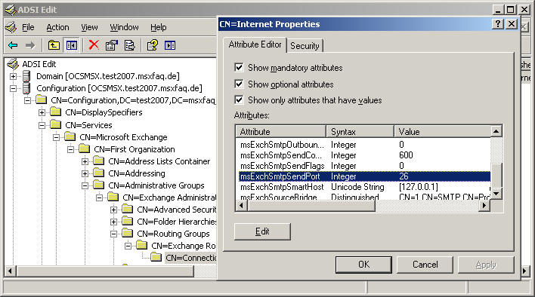Expand CN=DisplaySpecifiers node

pyautogui.click(x=42, y=112)
